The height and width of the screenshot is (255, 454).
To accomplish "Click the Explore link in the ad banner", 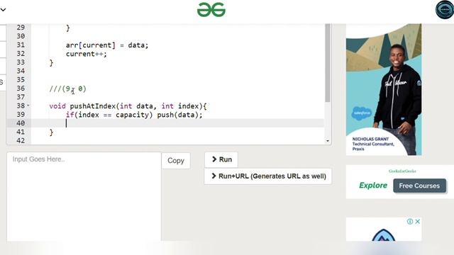I will [x=373, y=186].
